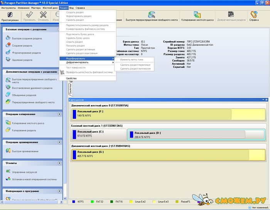Choose Свойства in Раздел menu
The image size is (270, 210).
[88, 78]
